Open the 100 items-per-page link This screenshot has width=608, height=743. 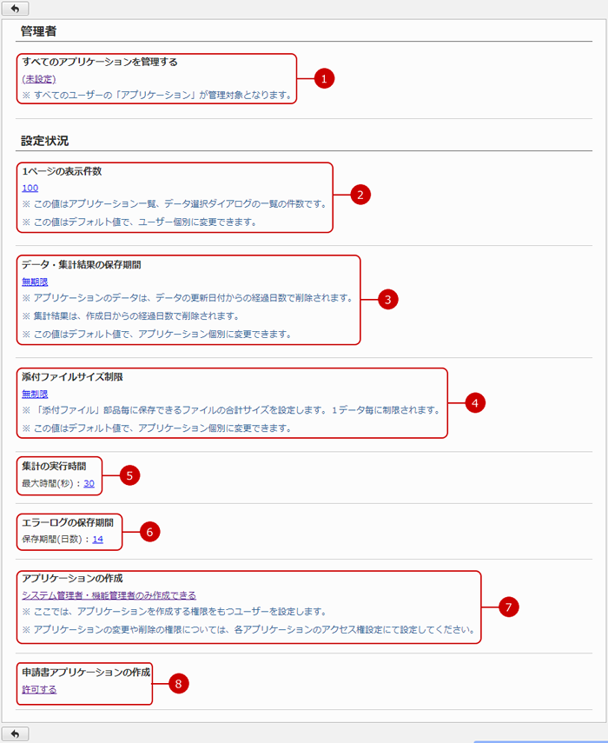coord(30,188)
